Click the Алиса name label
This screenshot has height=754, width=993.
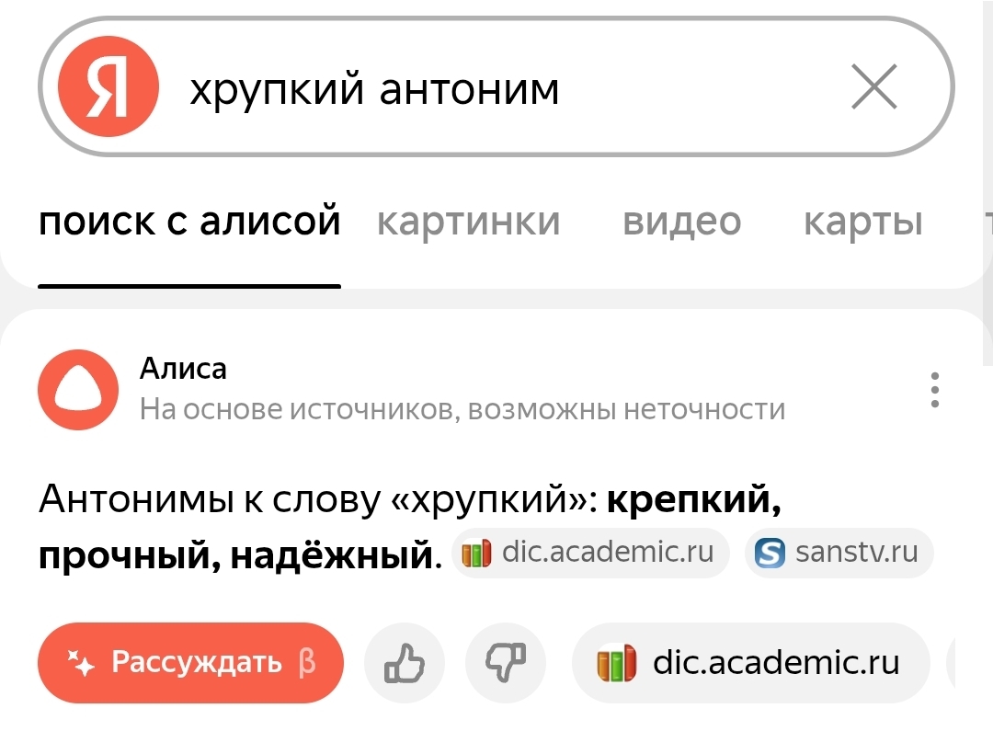click(183, 369)
